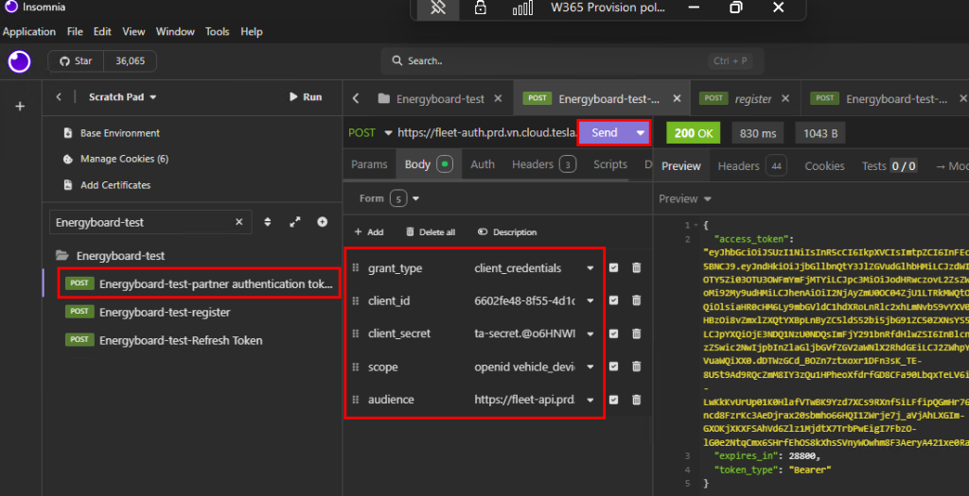Open the client_secret row dropdown arrow
The height and width of the screenshot is (496, 969).
pos(590,334)
